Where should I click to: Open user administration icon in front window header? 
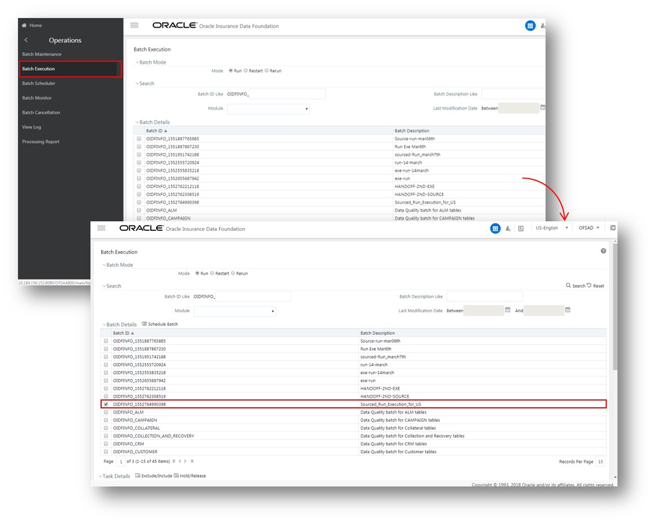pyautogui.click(x=508, y=229)
